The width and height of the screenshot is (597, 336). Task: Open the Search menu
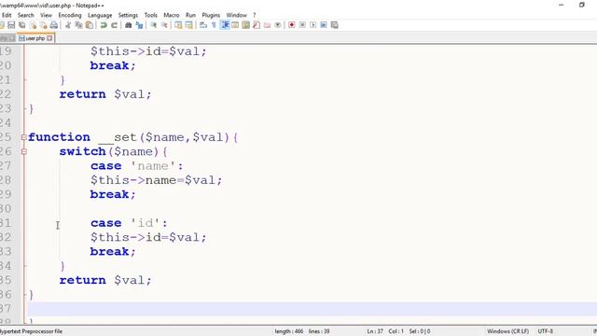pos(25,15)
